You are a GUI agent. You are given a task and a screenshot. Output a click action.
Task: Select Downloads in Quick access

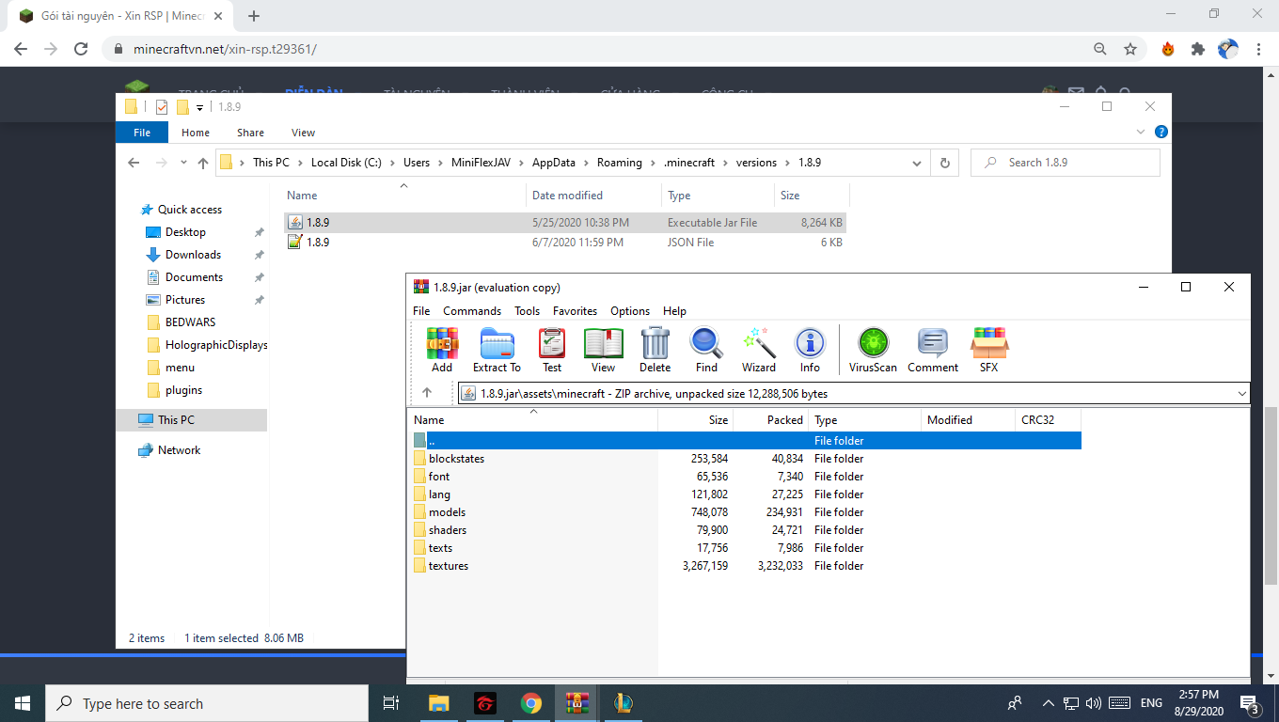coord(193,255)
